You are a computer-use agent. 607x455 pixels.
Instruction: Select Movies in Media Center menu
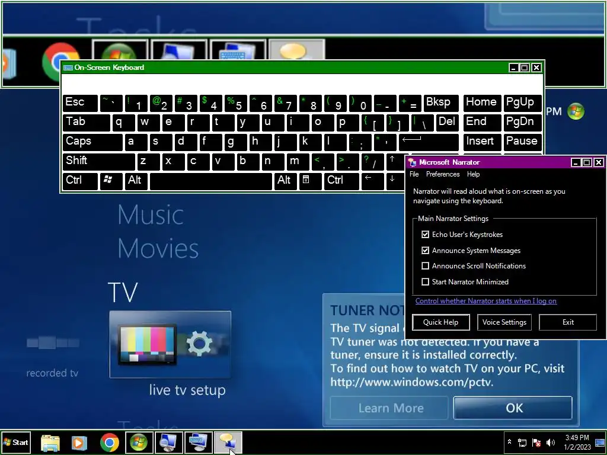[x=158, y=248]
